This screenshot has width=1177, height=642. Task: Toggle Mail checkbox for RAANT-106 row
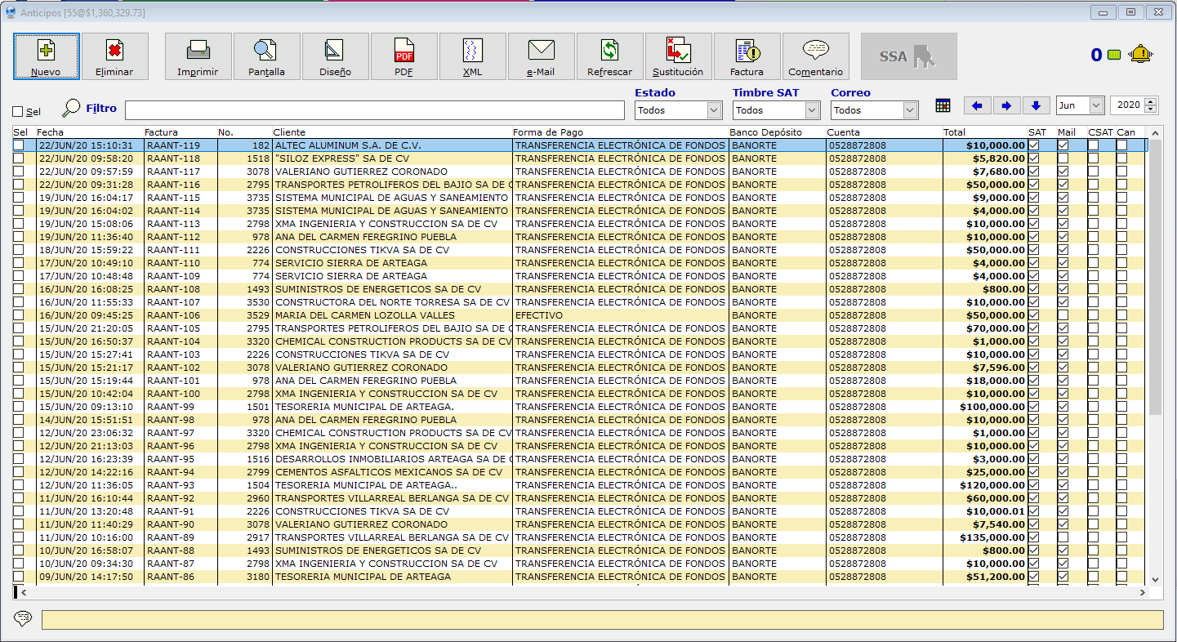[1063, 315]
